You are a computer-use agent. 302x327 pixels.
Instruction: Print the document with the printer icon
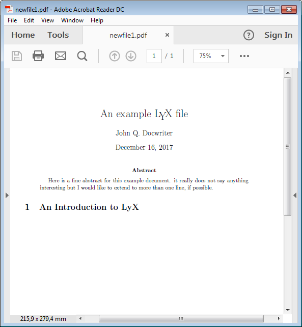click(x=38, y=56)
